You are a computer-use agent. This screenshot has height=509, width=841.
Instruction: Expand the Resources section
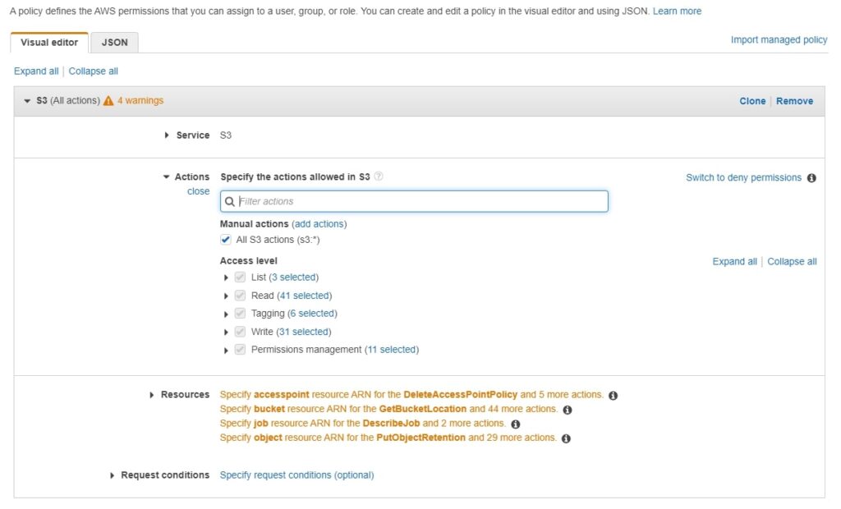pyautogui.click(x=152, y=395)
